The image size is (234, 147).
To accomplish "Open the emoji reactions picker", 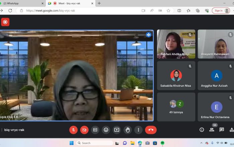I will [x=106, y=130].
